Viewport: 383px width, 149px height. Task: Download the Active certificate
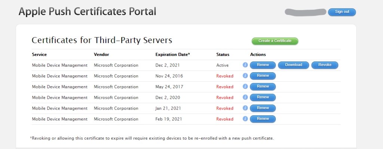[x=293, y=65]
